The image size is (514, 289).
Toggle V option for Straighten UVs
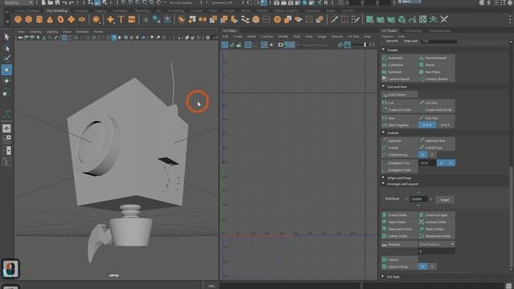tap(451, 163)
